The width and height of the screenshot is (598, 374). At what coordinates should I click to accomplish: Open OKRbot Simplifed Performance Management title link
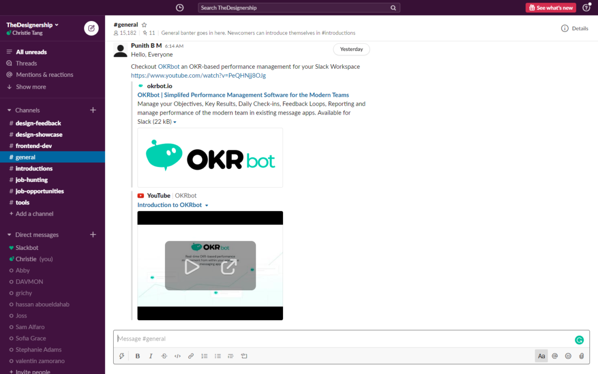[243, 95]
